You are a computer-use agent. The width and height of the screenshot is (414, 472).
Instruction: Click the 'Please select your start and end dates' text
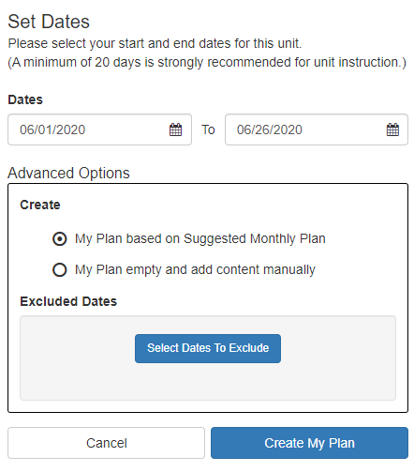pyautogui.click(x=155, y=43)
